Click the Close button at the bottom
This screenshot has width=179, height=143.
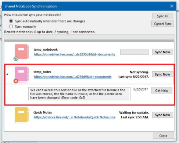point(163,136)
